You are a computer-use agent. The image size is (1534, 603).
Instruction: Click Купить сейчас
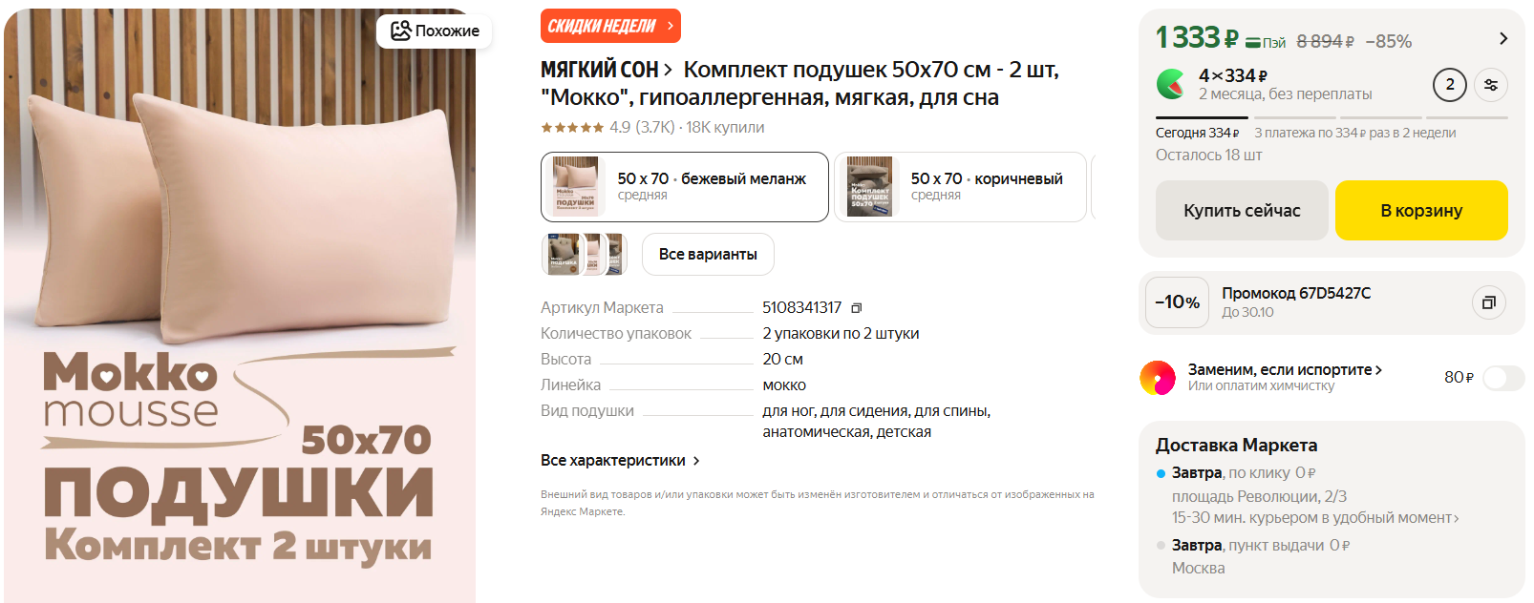pos(1242,210)
